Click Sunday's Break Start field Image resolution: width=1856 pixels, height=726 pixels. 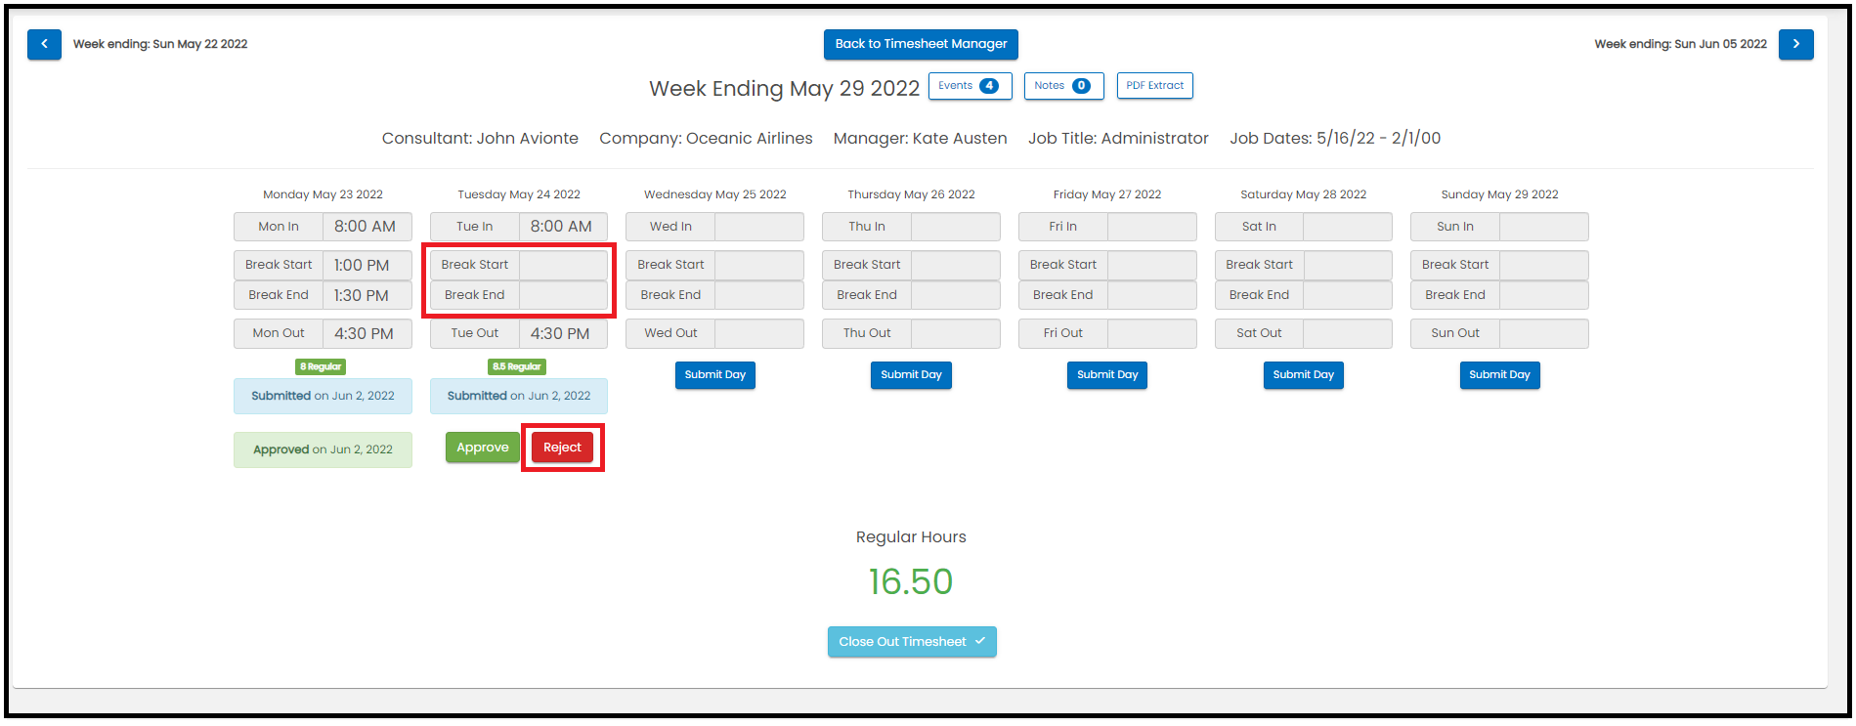1544,265
